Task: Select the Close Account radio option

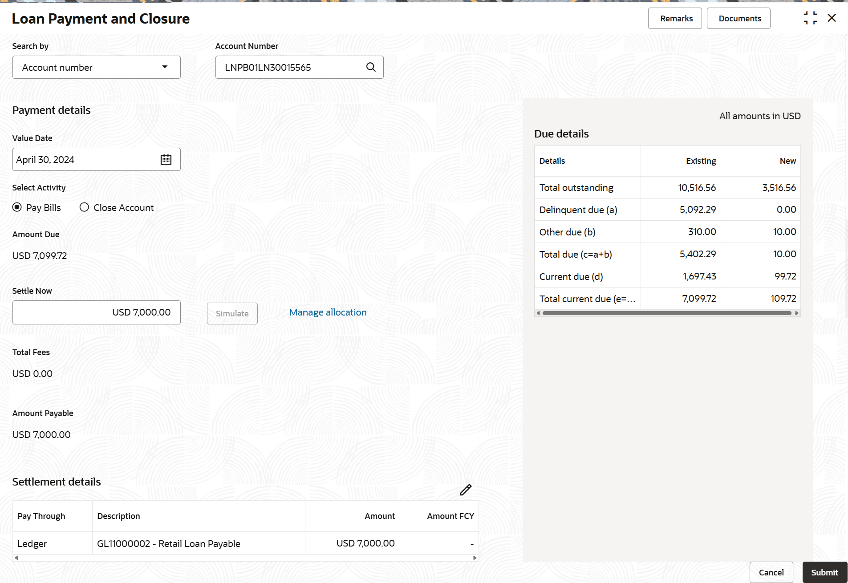Action: 84,207
